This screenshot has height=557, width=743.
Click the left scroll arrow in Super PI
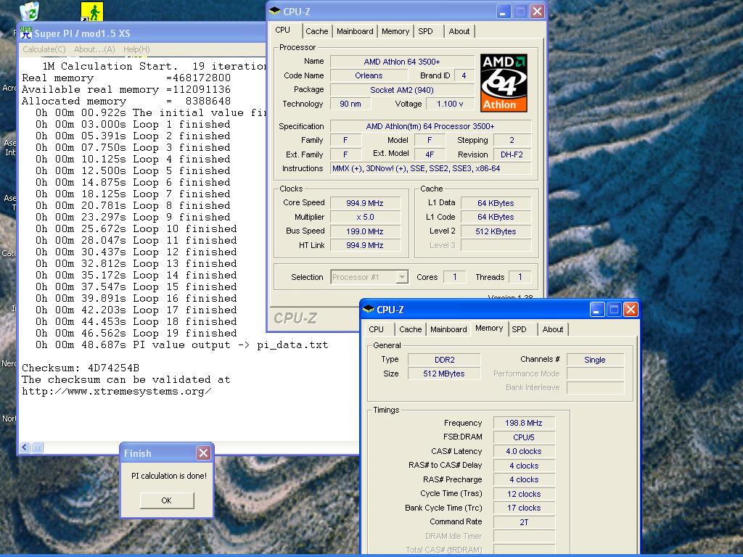click(x=25, y=447)
